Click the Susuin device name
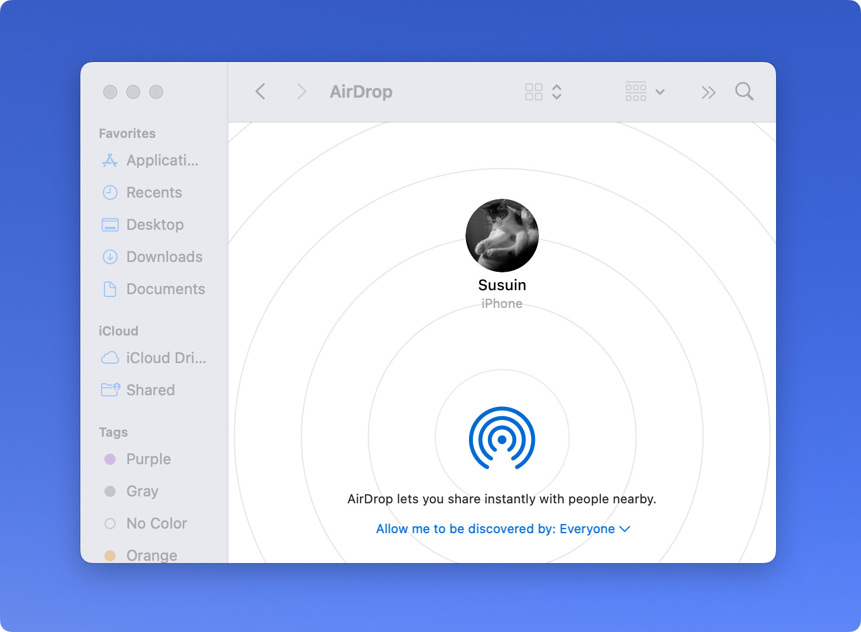 (x=502, y=285)
